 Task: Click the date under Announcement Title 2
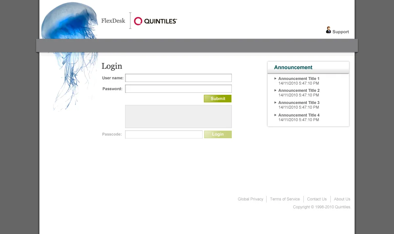[299, 95]
